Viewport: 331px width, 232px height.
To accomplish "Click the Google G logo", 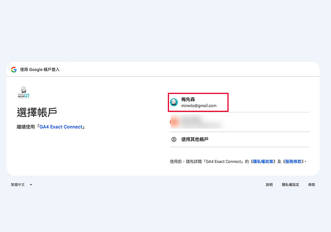I will (14, 69).
